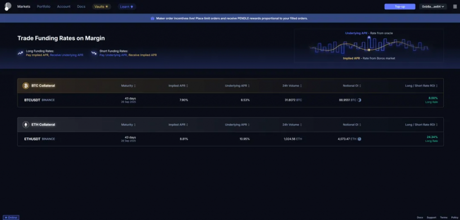Go to the Portfolio tab
This screenshot has height=220, width=460.
[44, 7]
